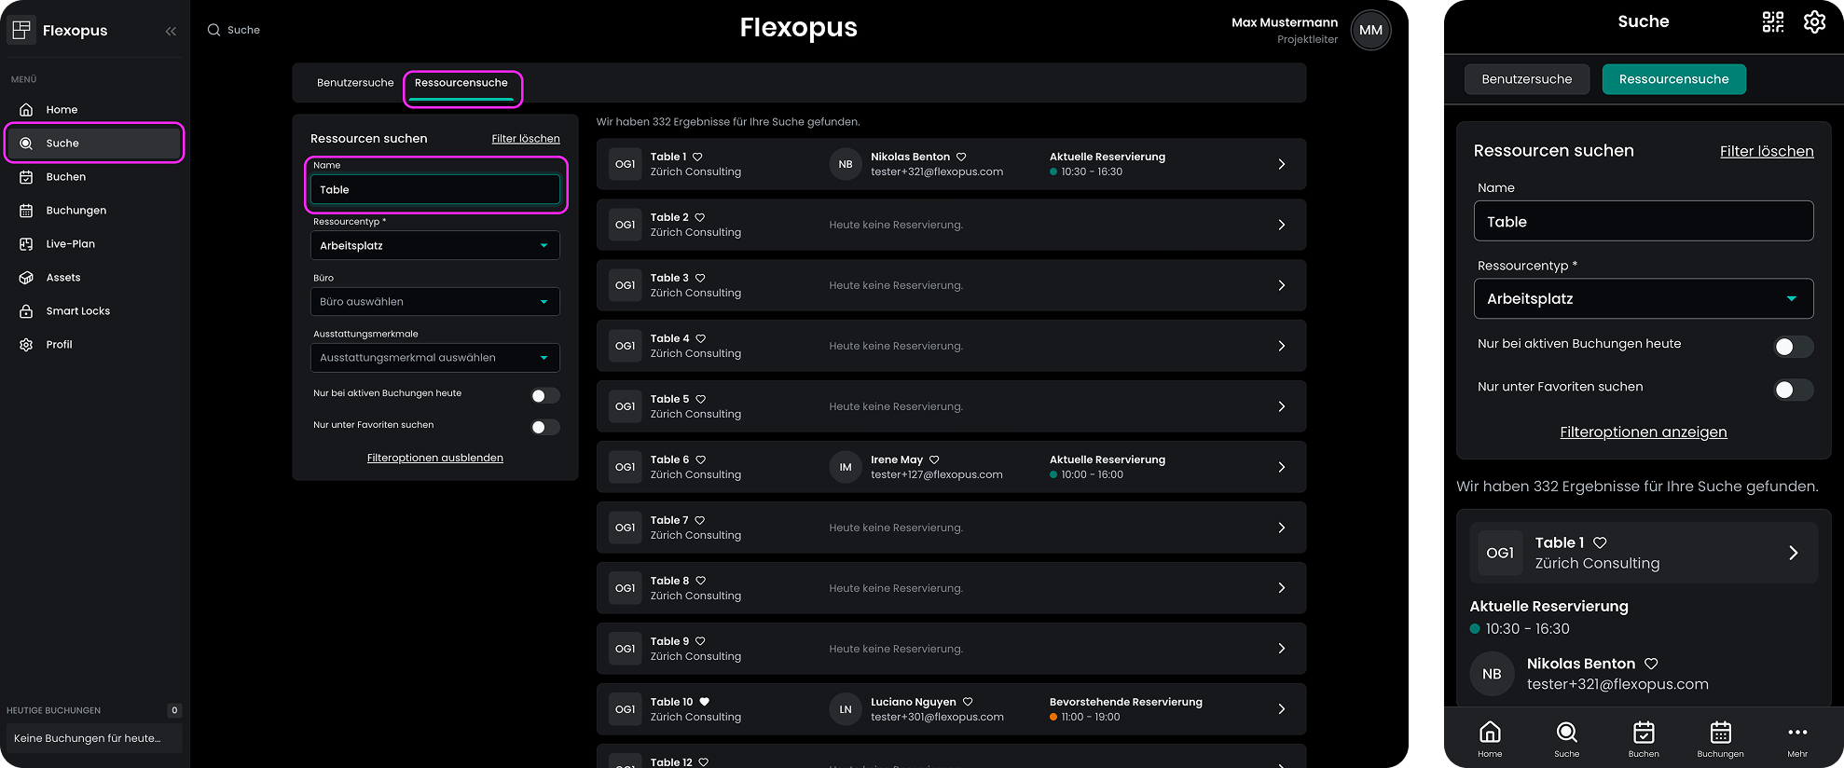Favorite Table 1 using its heart icon in the desktop results list

(697, 157)
